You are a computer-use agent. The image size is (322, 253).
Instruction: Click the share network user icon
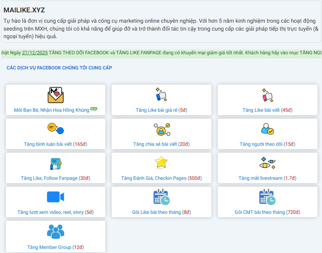coord(162,129)
